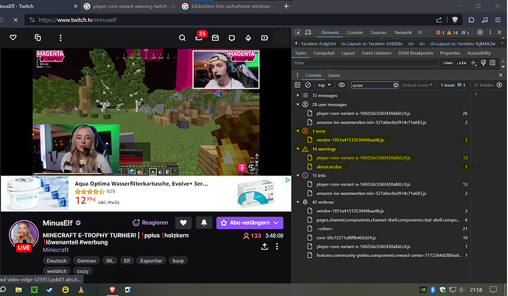Select vendor-1051a4151353649baa96.js under 1 error

[x=350, y=140]
